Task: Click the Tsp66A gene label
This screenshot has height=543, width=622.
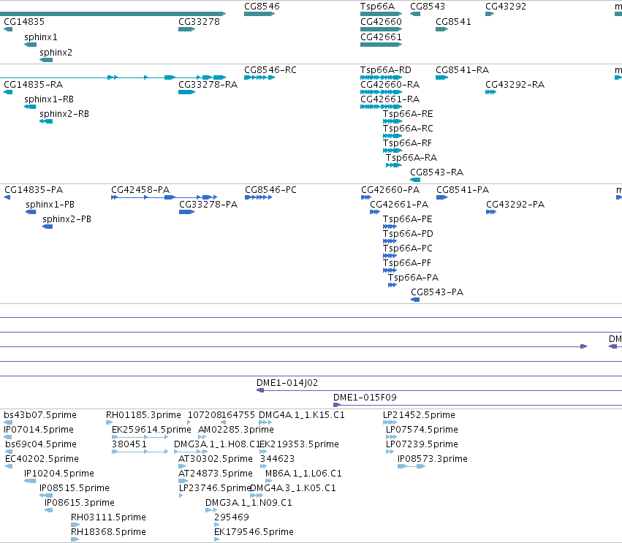Action: [x=377, y=7]
